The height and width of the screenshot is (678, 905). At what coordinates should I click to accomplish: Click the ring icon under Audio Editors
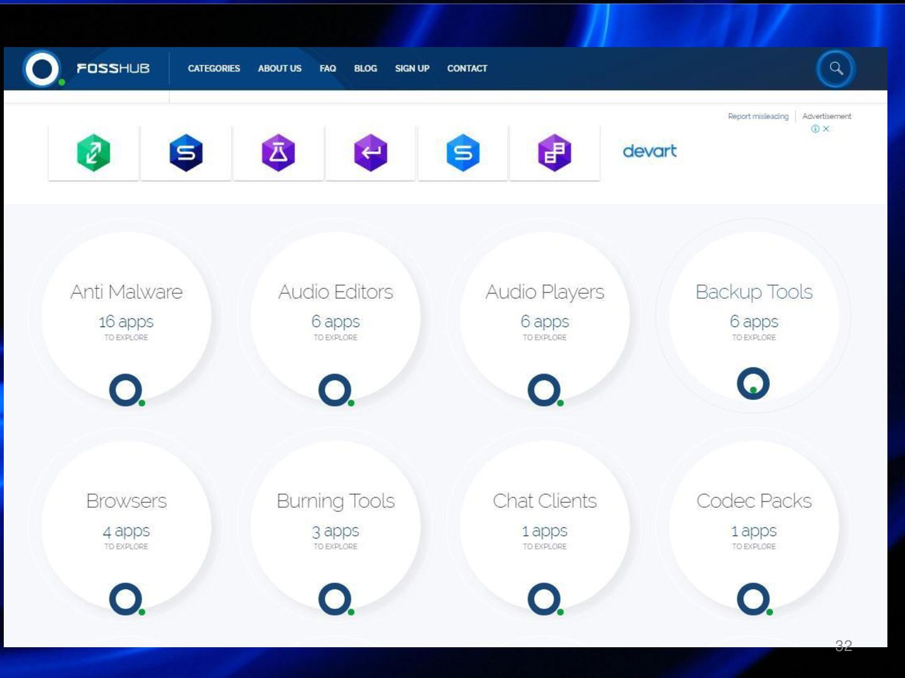pyautogui.click(x=336, y=390)
